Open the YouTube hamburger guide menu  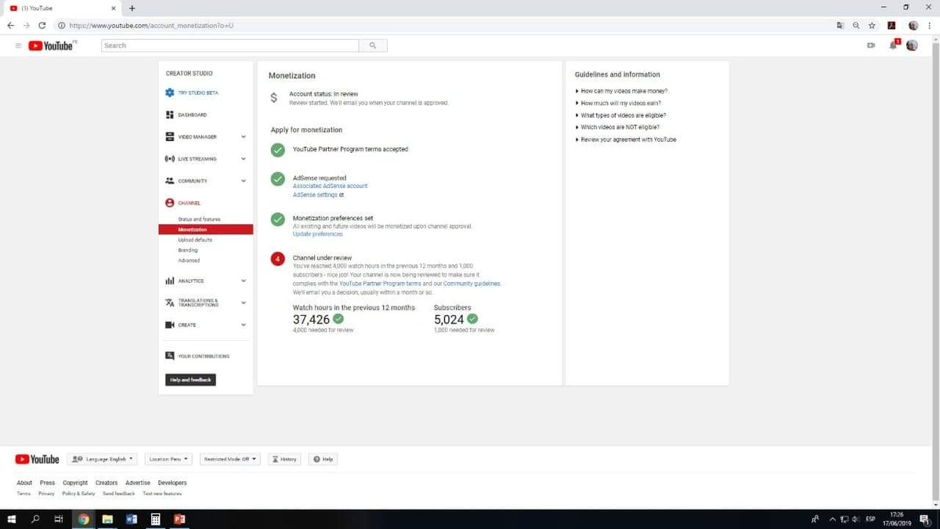point(18,45)
